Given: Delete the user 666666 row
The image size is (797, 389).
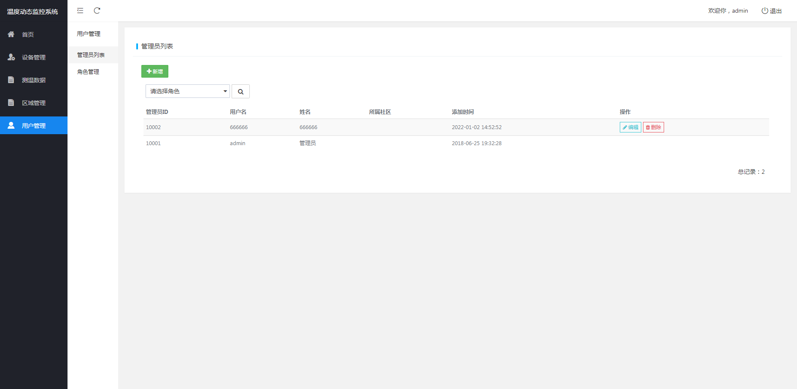Looking at the screenshot, I should coord(653,127).
